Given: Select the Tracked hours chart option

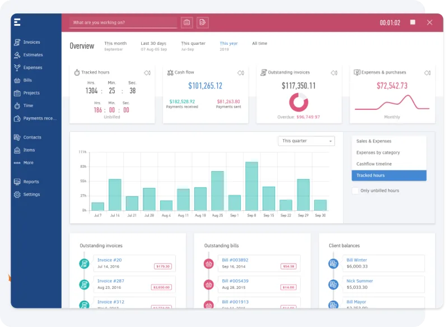Looking at the screenshot, I should click(389, 176).
